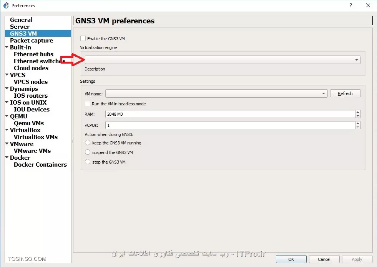The width and height of the screenshot is (377, 267).
Task: Select VirtualBox in the tree
Action: click(25, 130)
